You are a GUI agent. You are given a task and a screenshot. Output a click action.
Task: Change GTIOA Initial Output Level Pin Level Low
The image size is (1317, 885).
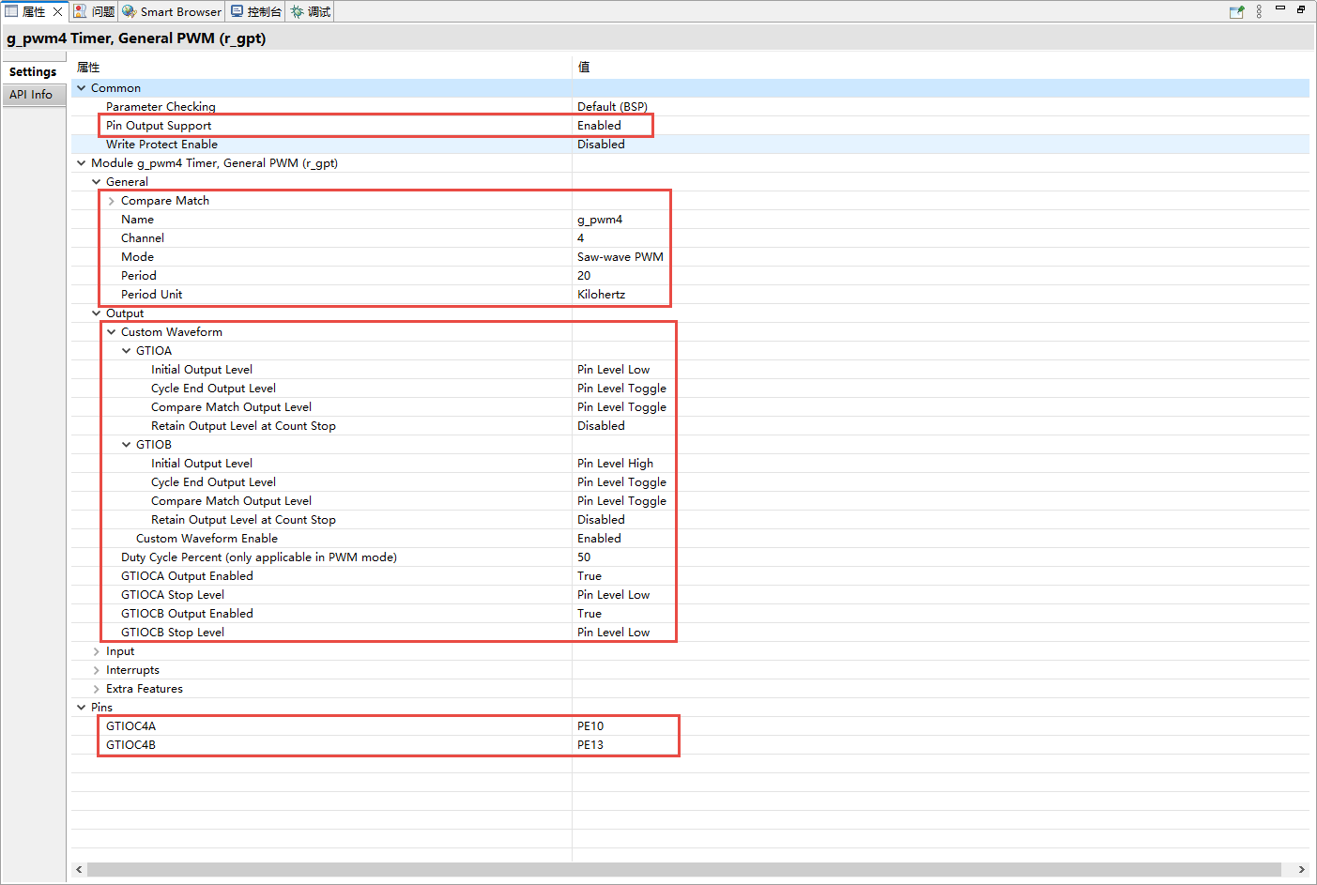point(613,370)
